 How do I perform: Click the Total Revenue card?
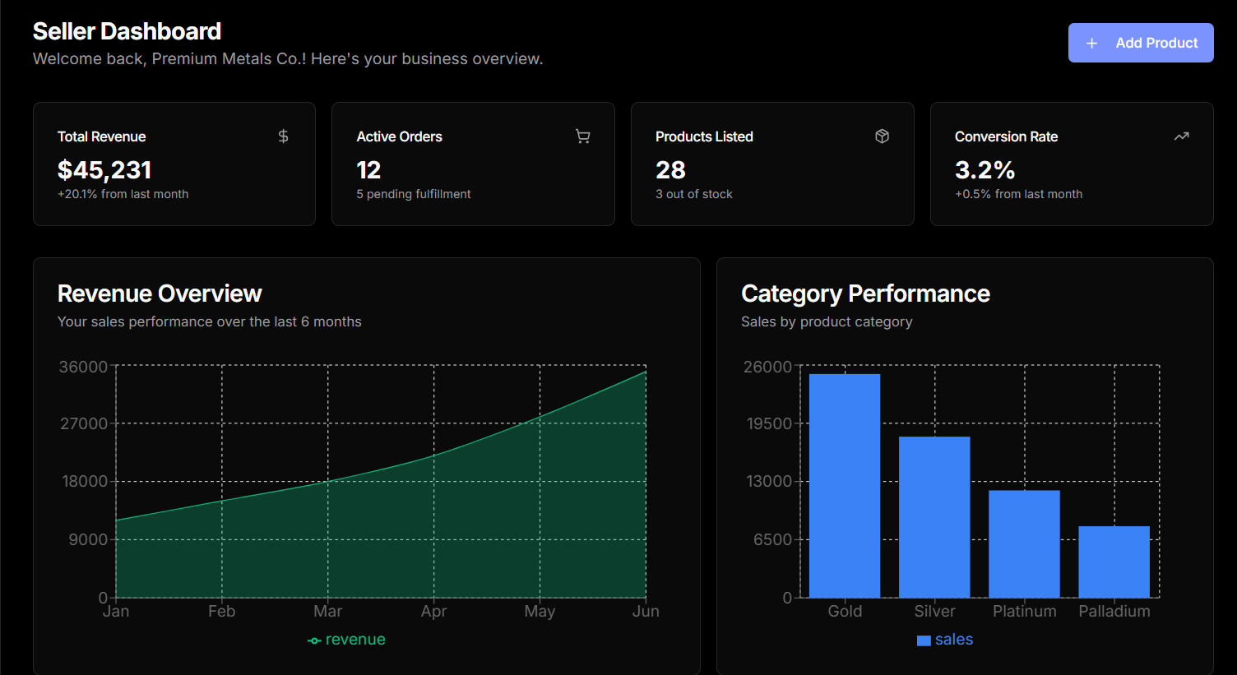click(174, 164)
